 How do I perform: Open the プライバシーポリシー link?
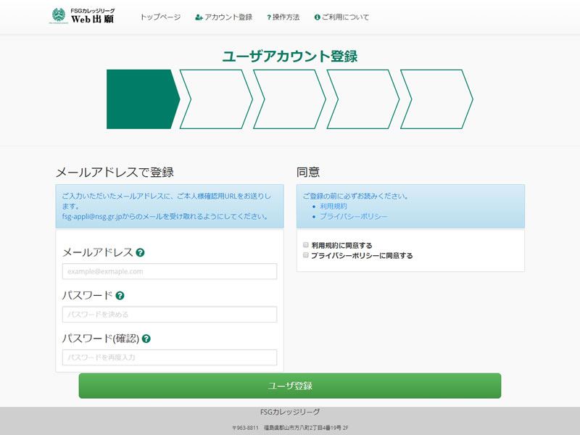coord(354,216)
